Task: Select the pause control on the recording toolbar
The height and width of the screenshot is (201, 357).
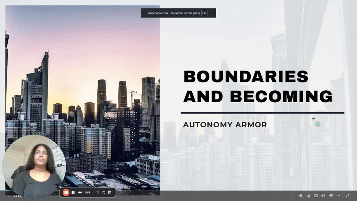Action: (73, 192)
